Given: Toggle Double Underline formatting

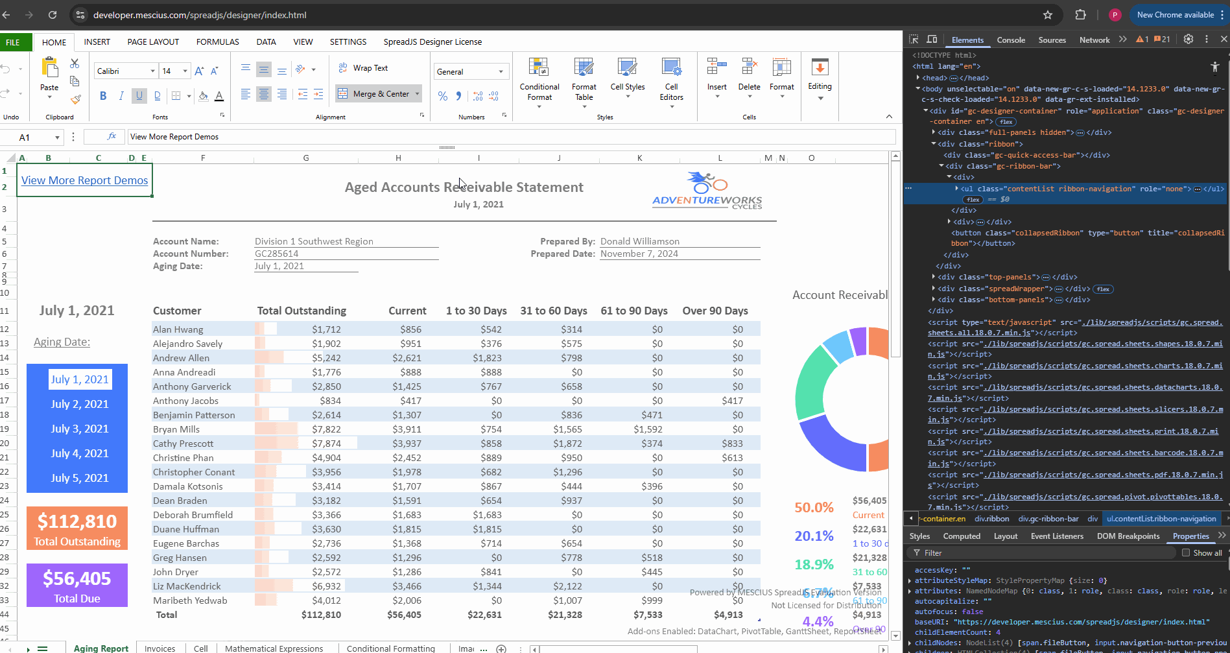Looking at the screenshot, I should (157, 96).
